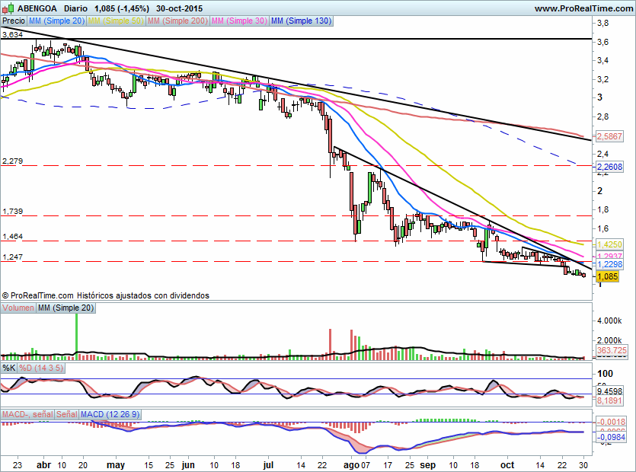Click the 'abr' month label on time axis

pos(44,464)
